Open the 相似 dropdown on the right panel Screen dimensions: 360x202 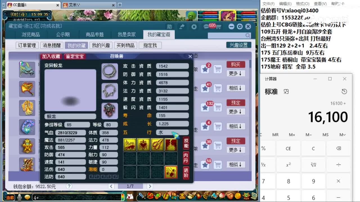(x=236, y=88)
